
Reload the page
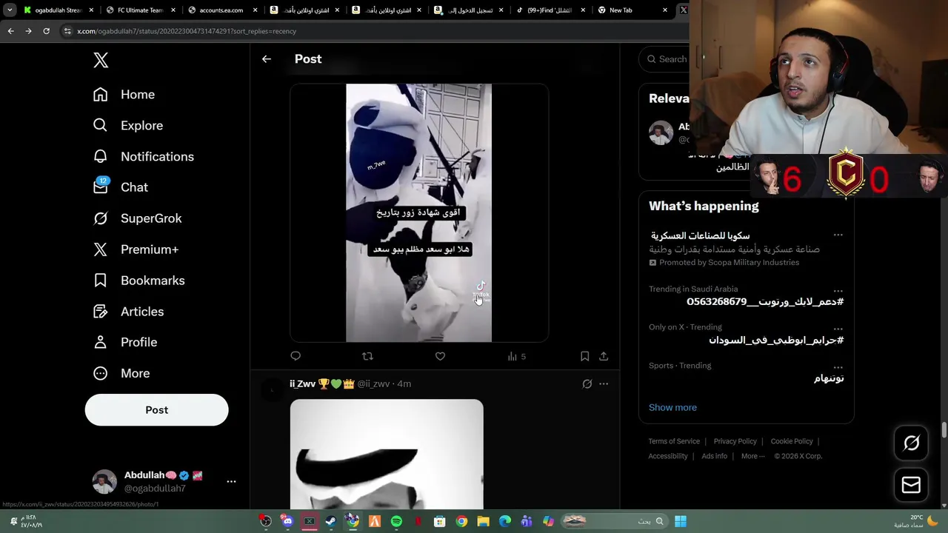click(46, 31)
